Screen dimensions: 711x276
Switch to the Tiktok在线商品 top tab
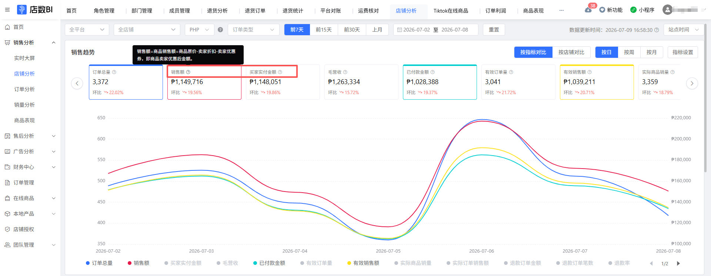pos(451,11)
